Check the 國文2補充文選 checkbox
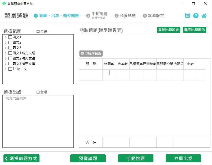Screen dimensions: 212x165 [x=10, y=58]
